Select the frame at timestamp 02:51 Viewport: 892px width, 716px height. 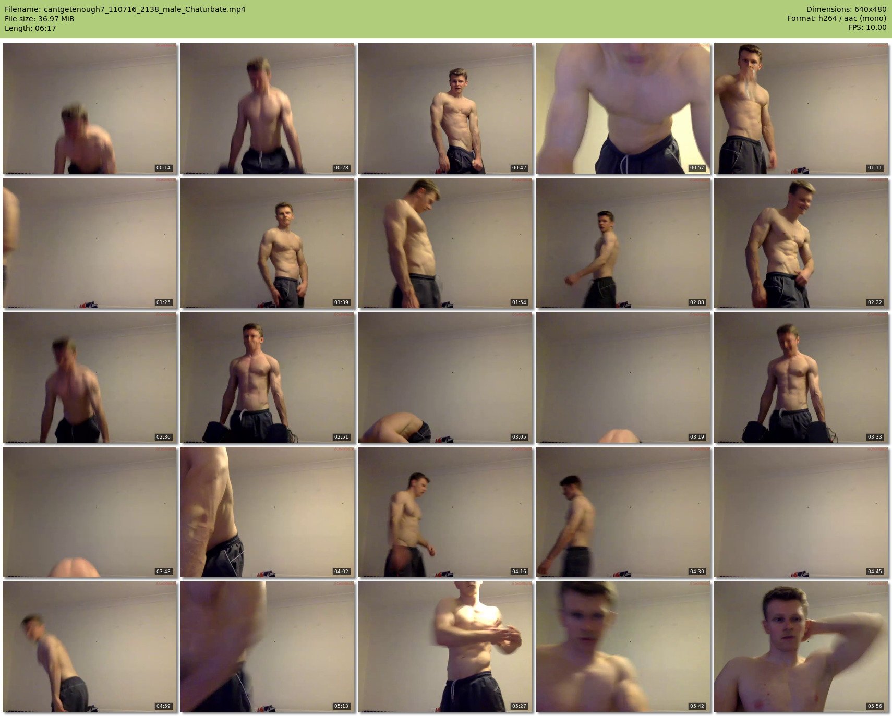click(268, 378)
